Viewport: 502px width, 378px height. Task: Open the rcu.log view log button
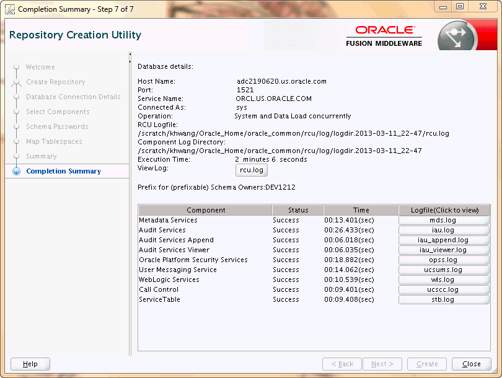click(x=252, y=170)
